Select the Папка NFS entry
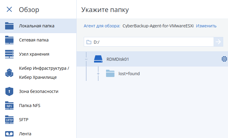The height and width of the screenshot is (138, 228). pyautogui.click(x=38, y=106)
